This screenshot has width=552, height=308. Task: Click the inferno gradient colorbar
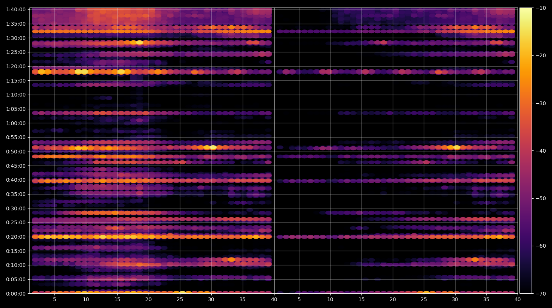pyautogui.click(x=526, y=150)
